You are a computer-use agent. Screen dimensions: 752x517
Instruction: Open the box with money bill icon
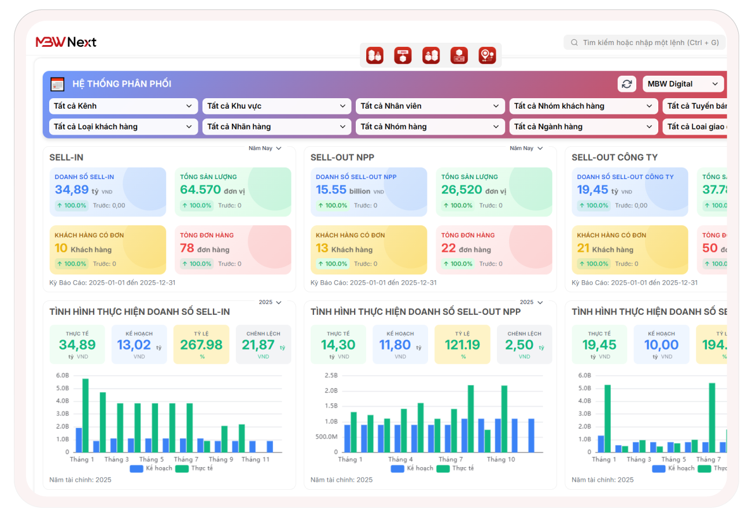459,55
